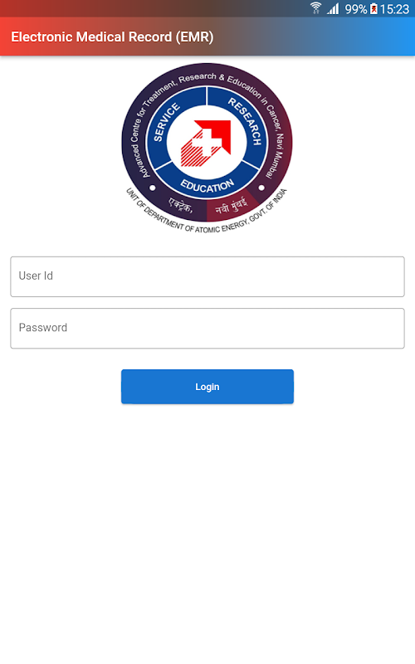This screenshot has height=664, width=415.
Task: Open the Wi-Fi status icon
Action: coord(315,8)
